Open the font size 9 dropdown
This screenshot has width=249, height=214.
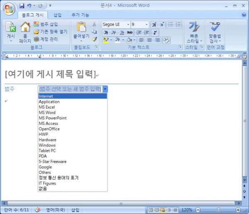click(x=146, y=24)
